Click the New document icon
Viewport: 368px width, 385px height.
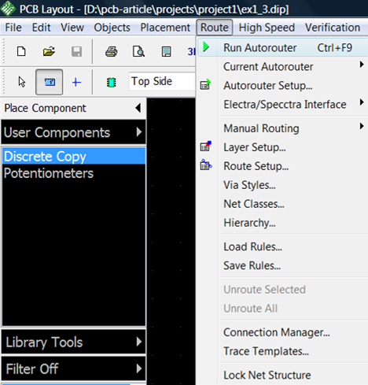point(21,51)
